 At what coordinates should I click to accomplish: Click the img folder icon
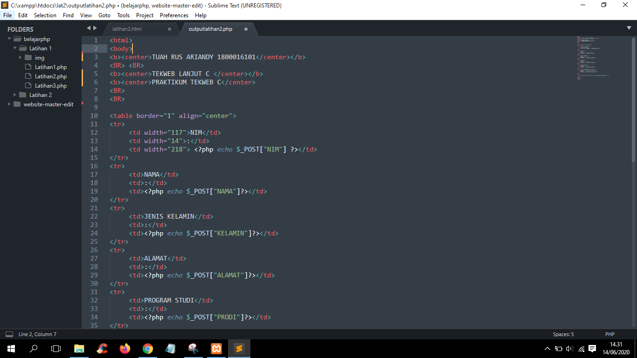pos(28,57)
